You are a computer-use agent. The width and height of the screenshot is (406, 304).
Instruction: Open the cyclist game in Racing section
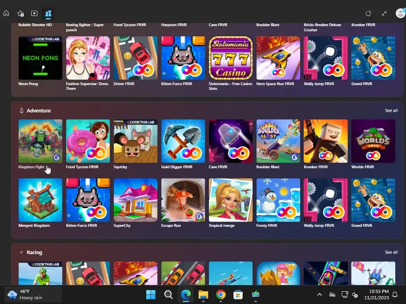pyautogui.click(x=40, y=273)
